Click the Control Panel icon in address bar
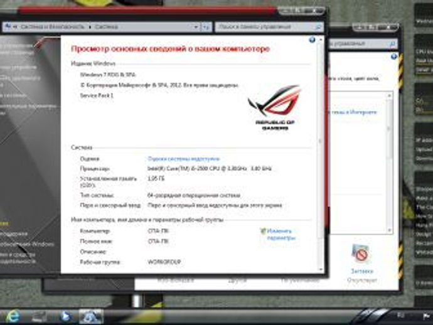Viewport: 433px width, 325px height. (8, 26)
